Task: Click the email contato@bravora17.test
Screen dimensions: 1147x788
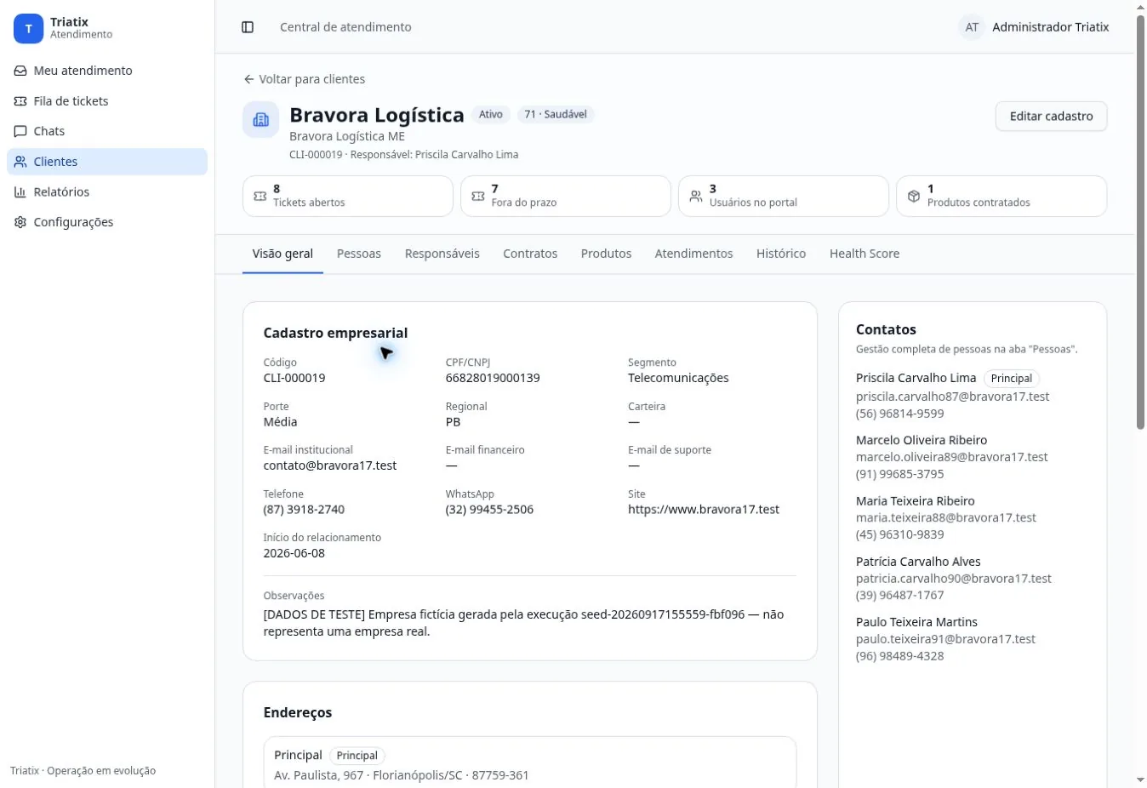Action: point(330,465)
